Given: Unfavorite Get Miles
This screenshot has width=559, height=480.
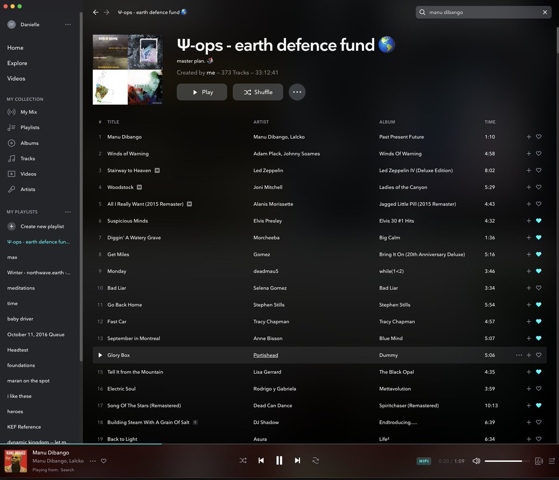Looking at the screenshot, I should pos(539,254).
